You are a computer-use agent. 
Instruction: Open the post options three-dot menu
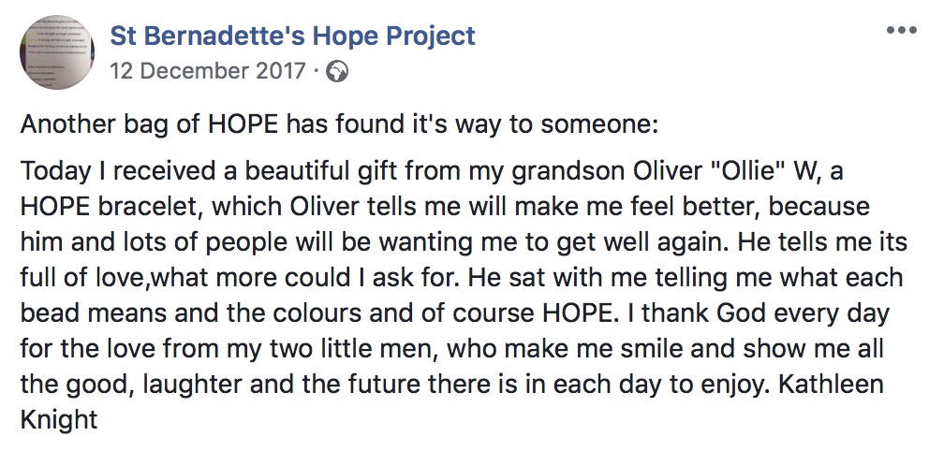901,30
